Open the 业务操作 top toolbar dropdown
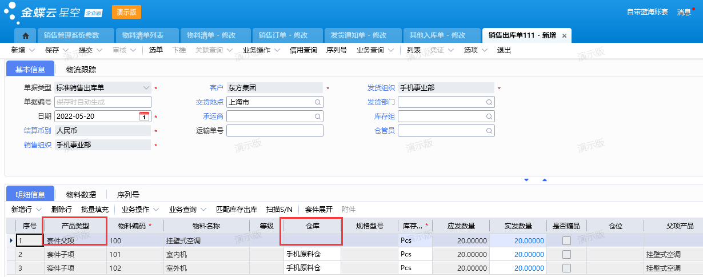 (x=261, y=50)
